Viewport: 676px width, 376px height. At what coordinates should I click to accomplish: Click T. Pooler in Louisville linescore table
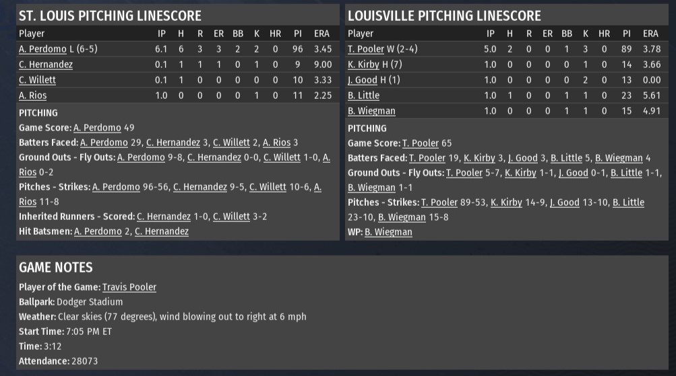pyautogui.click(x=366, y=49)
